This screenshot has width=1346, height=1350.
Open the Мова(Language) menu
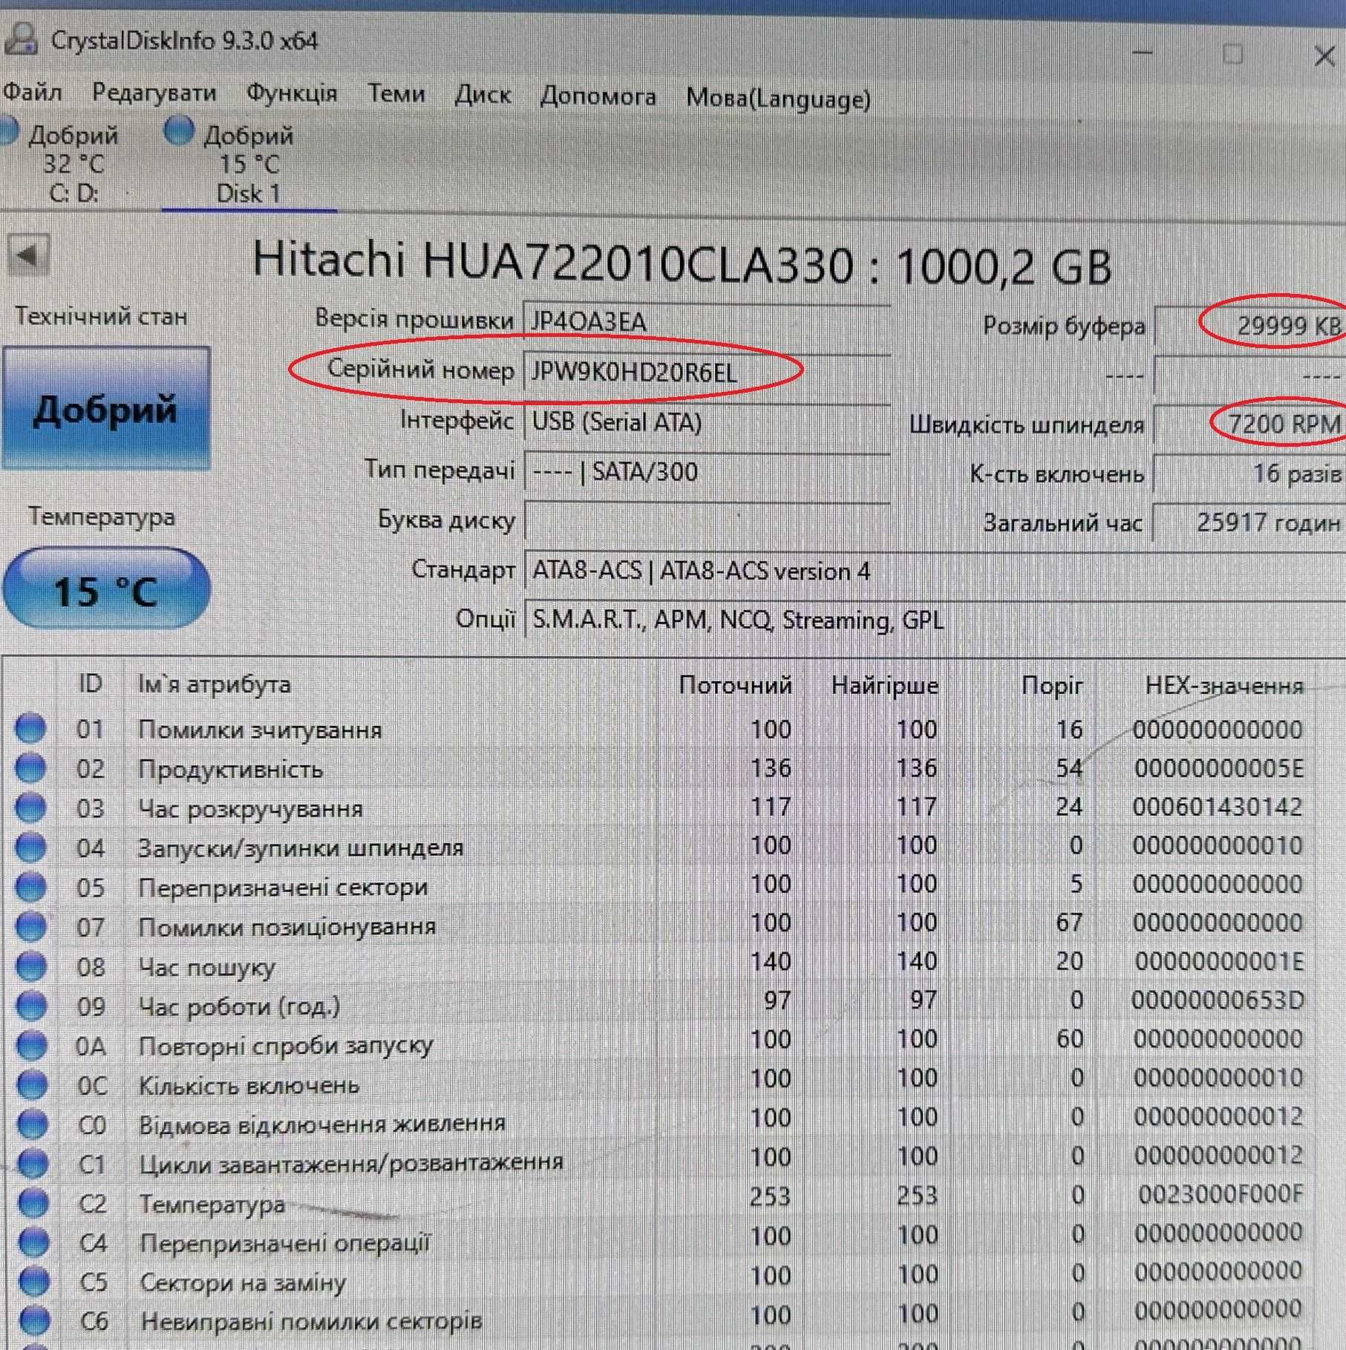coord(778,98)
